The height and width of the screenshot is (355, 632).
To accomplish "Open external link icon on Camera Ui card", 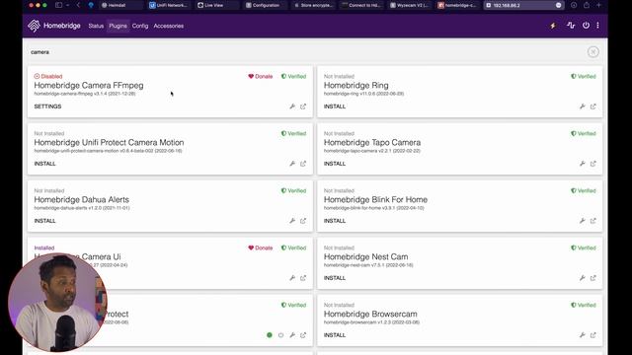I will click(x=303, y=278).
